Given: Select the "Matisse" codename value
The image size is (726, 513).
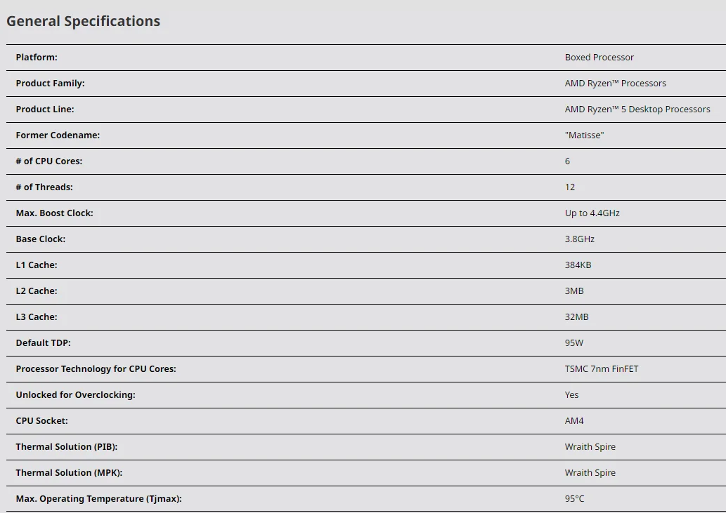Looking at the screenshot, I should 584,135.
